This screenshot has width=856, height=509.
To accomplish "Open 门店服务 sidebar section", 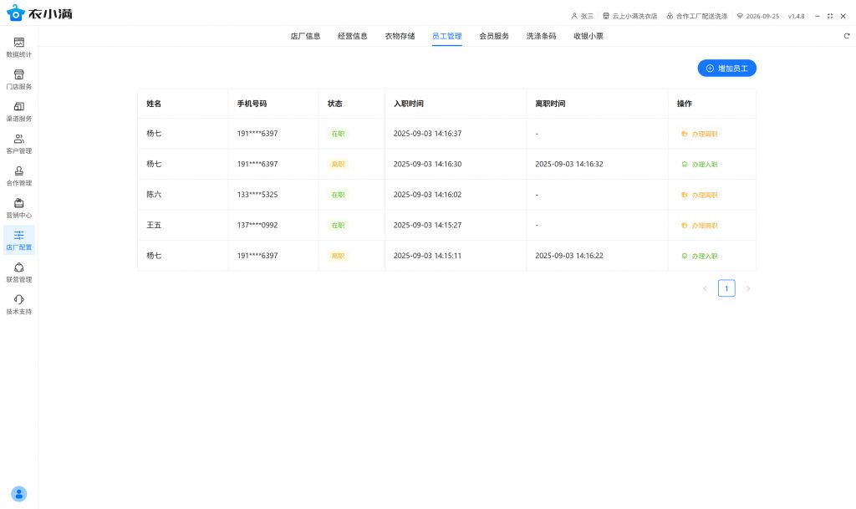I will [x=18, y=79].
